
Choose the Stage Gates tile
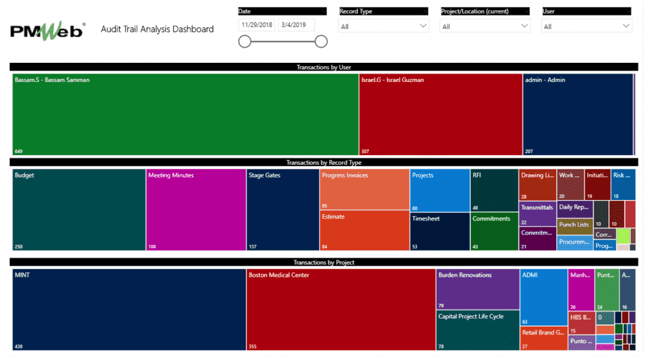[282, 210]
